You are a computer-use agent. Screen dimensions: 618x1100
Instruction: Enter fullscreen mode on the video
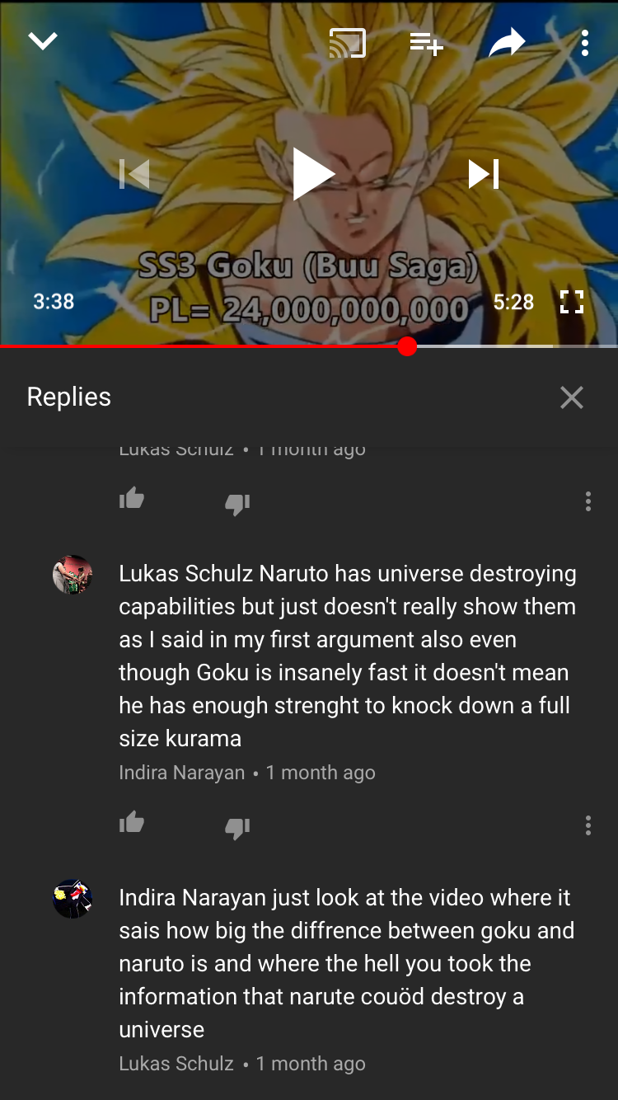[x=571, y=302]
